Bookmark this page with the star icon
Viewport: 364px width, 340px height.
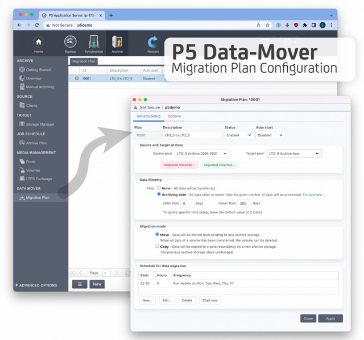click(267, 25)
